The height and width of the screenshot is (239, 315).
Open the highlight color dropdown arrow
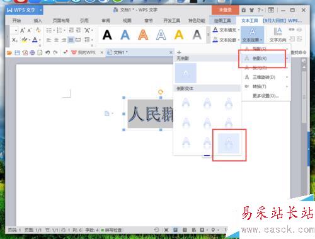pos(30,40)
